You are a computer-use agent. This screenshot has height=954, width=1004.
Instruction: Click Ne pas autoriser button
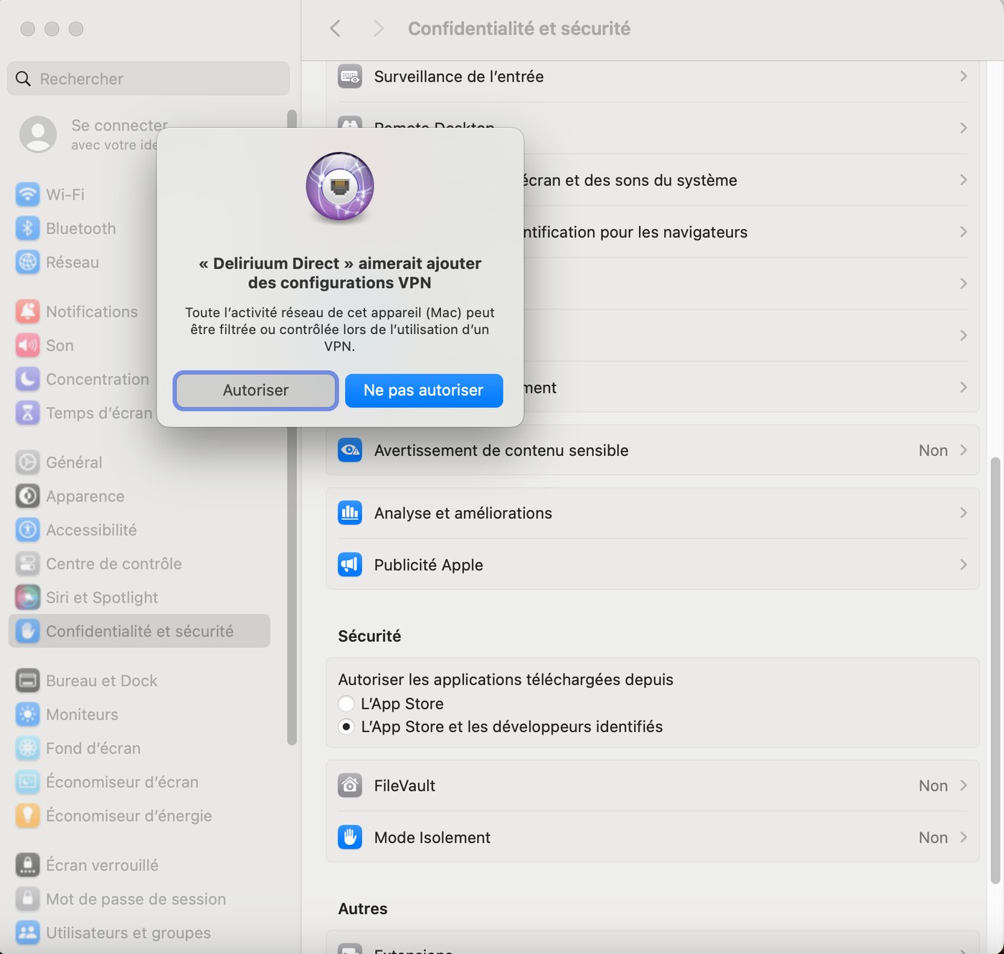click(424, 390)
